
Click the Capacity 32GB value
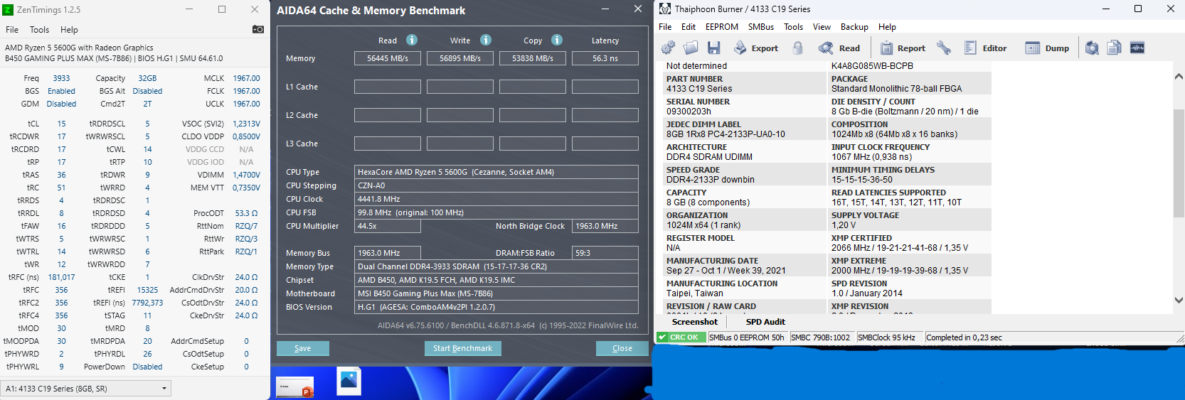tap(147, 78)
